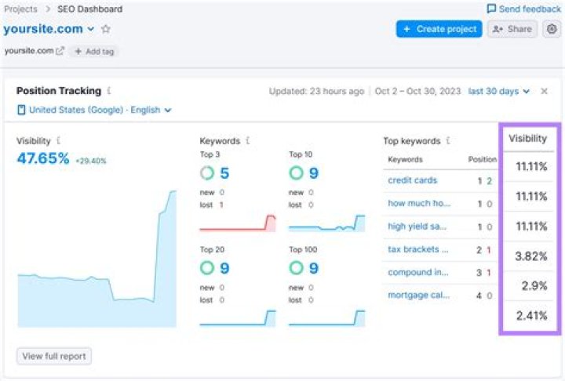Click the Position Tracking info icon

[109, 91]
